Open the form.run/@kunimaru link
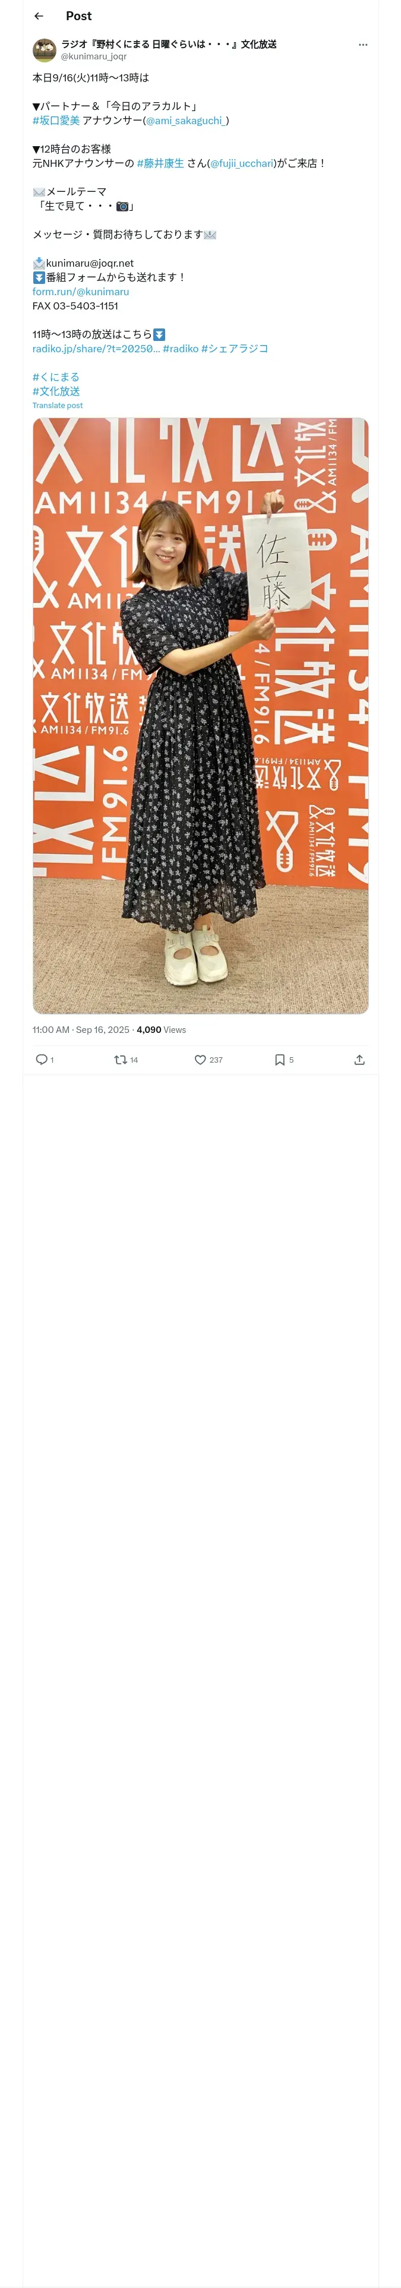This screenshot has height=2288, width=401. 80,291
